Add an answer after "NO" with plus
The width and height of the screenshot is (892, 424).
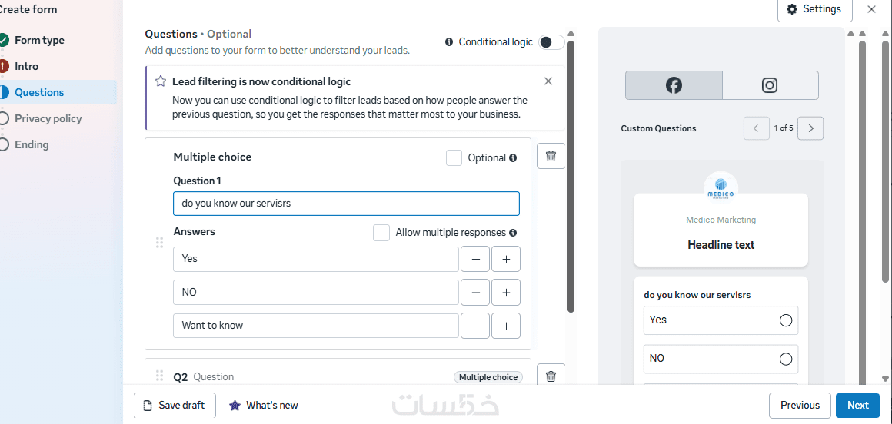pos(506,293)
